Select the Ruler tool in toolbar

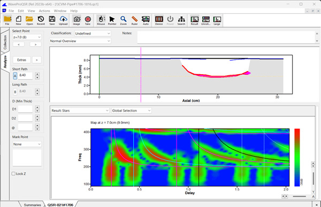tap(134, 20)
